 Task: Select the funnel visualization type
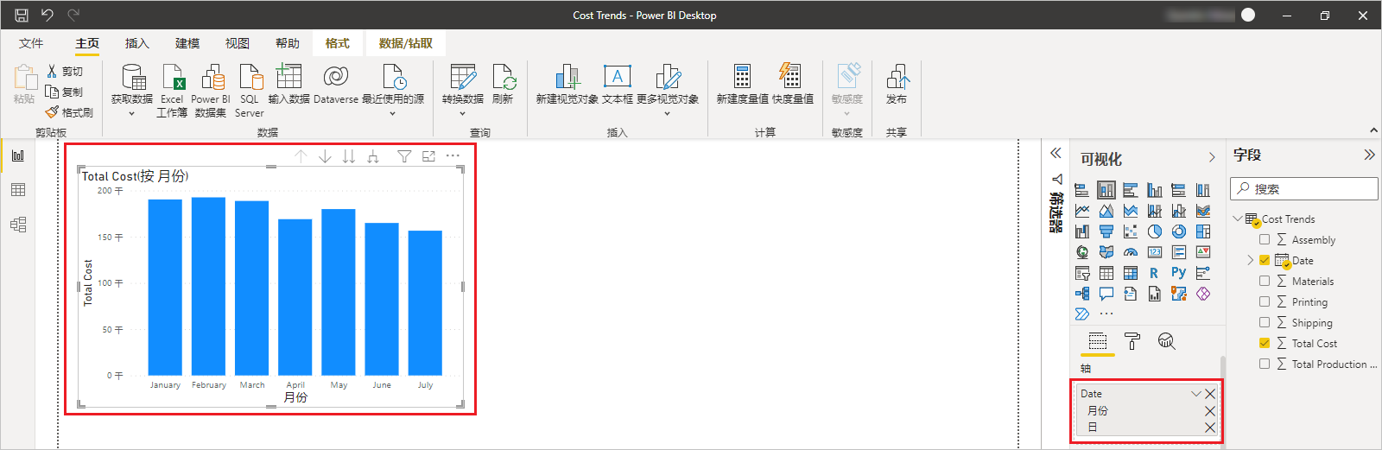click(1106, 231)
